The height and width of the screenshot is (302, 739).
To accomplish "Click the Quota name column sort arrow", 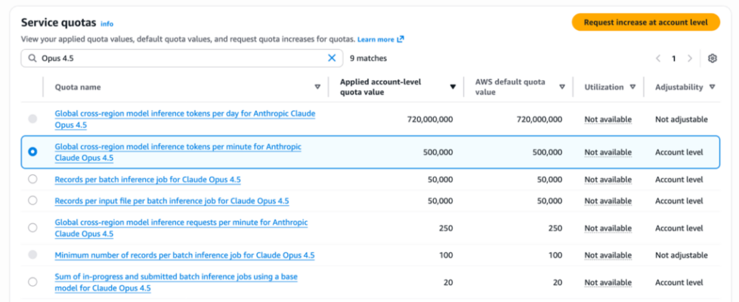I will pos(317,87).
